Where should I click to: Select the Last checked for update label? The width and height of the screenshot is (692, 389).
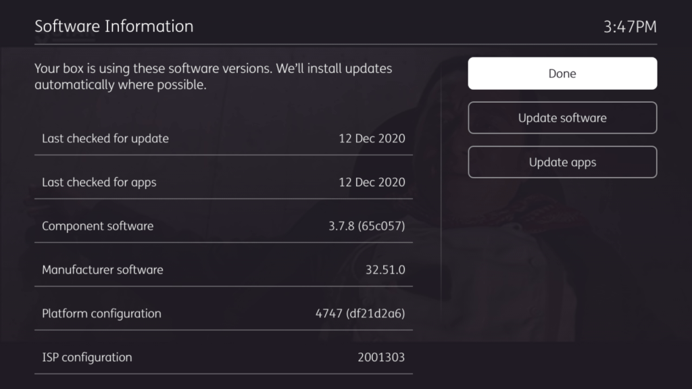(x=105, y=138)
